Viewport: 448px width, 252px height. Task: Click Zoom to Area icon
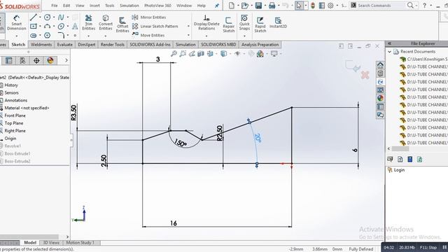pos(183,53)
